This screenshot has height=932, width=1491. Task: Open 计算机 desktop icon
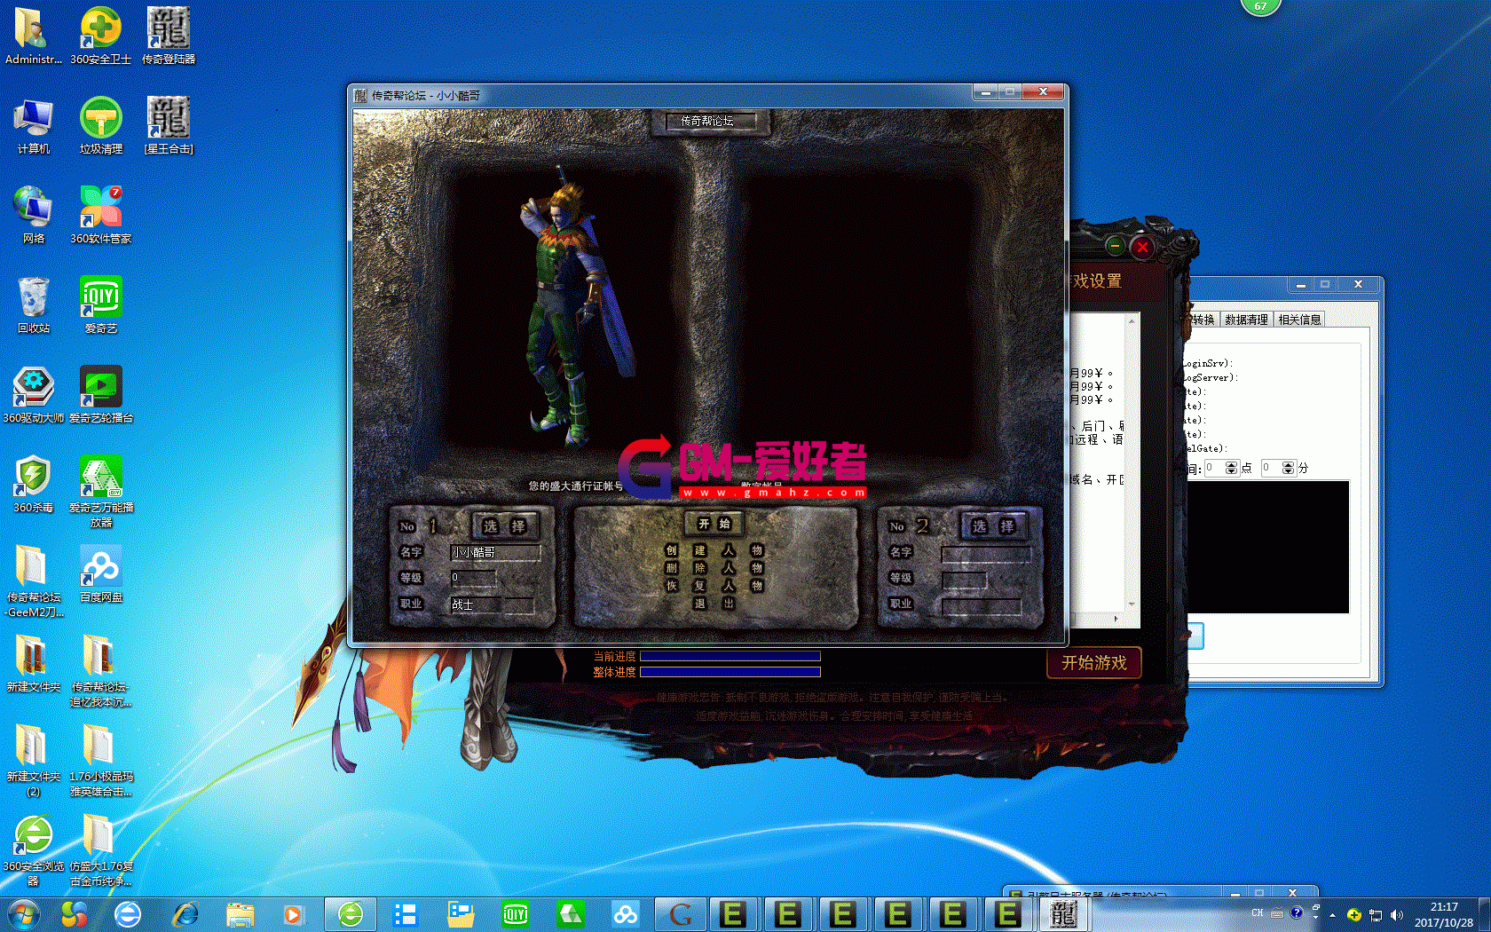tap(33, 125)
